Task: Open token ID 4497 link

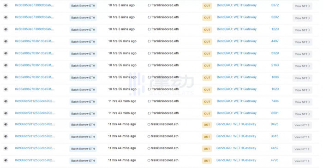Action: tap(275, 41)
